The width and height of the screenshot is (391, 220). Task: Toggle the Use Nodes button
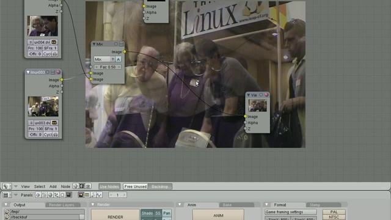(109, 186)
